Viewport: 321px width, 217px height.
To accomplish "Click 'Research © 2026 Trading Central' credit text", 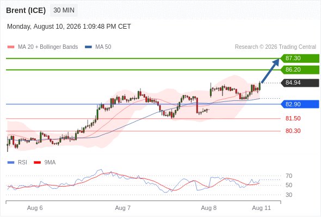I will 275,47.
